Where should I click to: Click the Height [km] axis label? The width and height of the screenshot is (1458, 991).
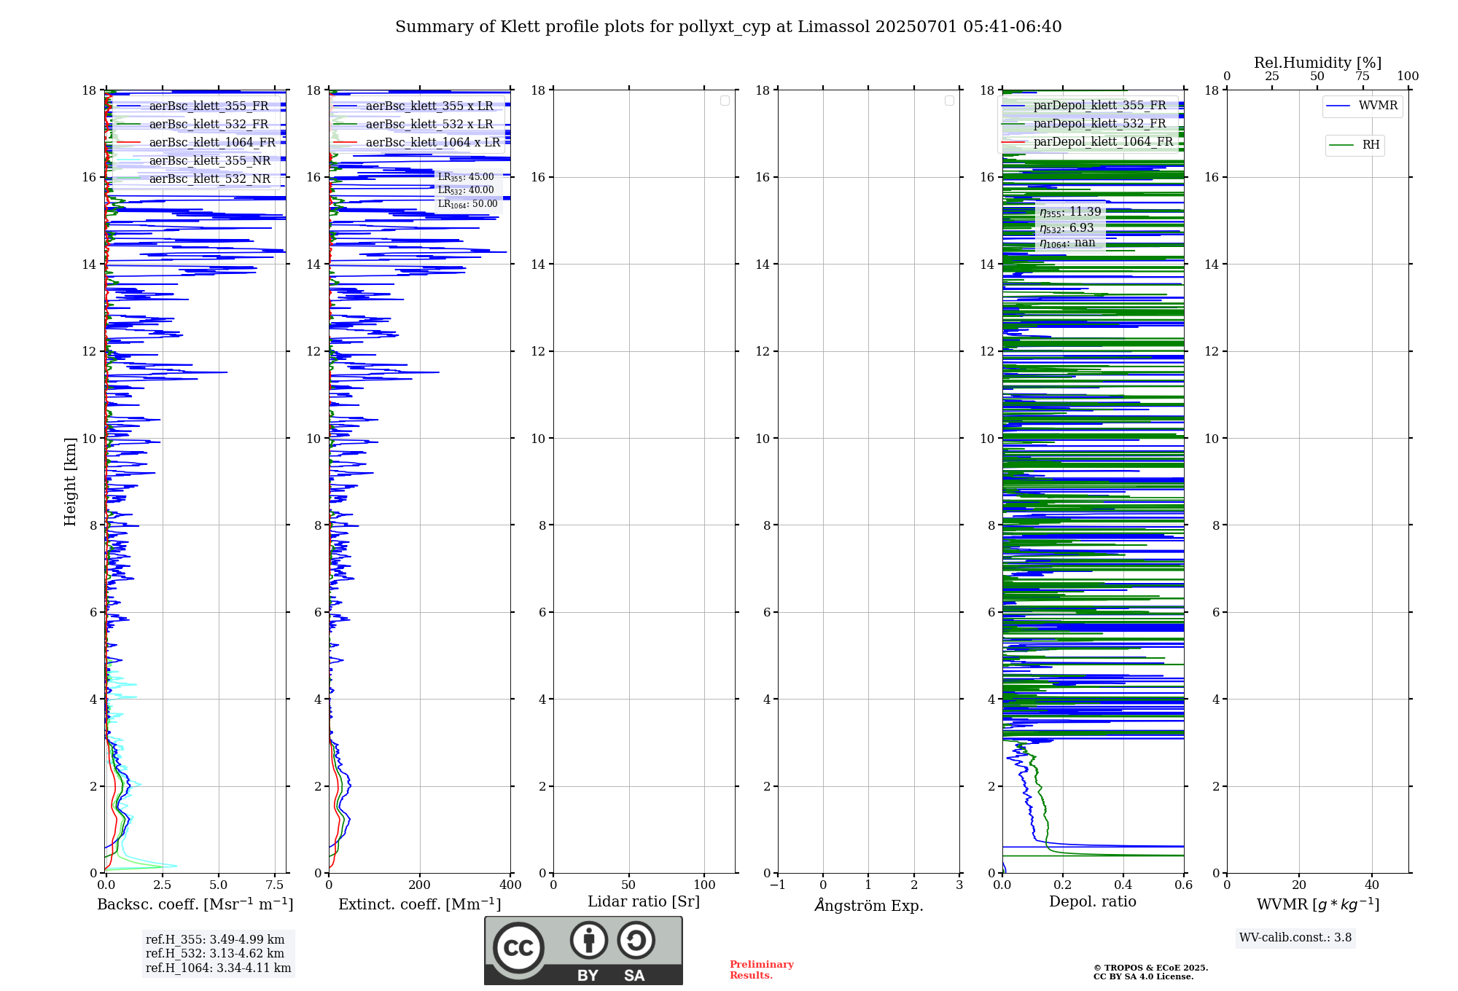70,482
